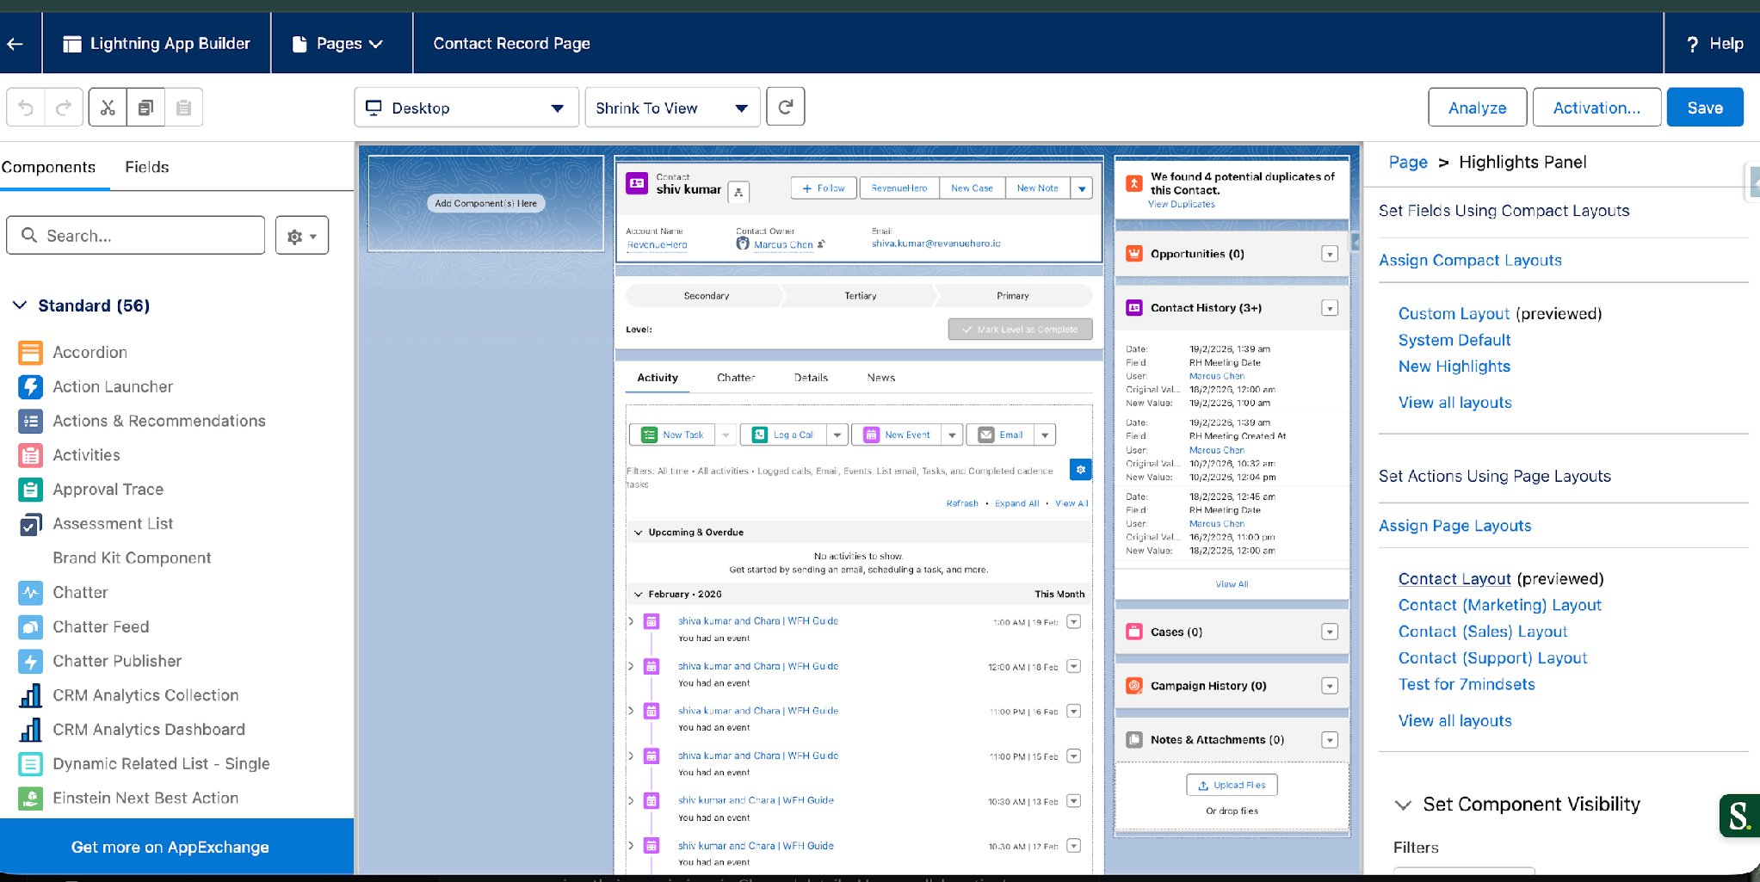This screenshot has width=1760, height=882.
Task: Click Assign Compact Layouts link
Action: point(1470,261)
